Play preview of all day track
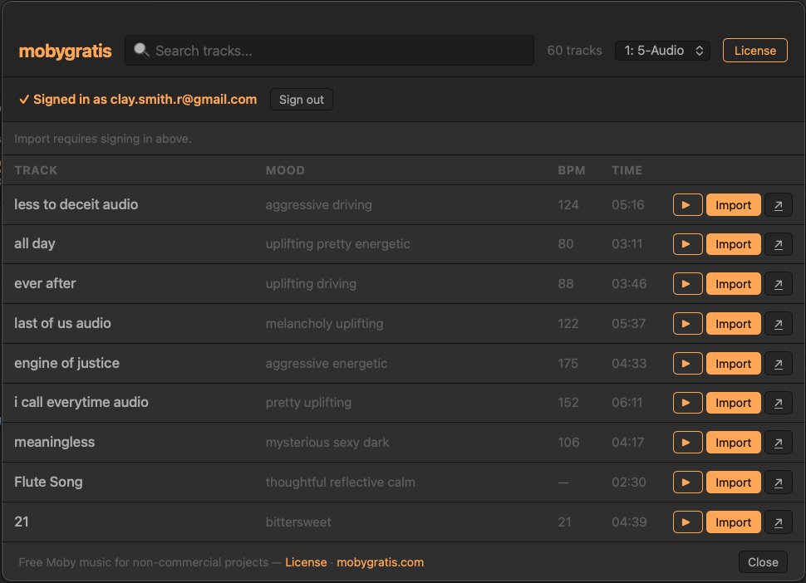Viewport: 806px width, 583px height. pos(687,244)
